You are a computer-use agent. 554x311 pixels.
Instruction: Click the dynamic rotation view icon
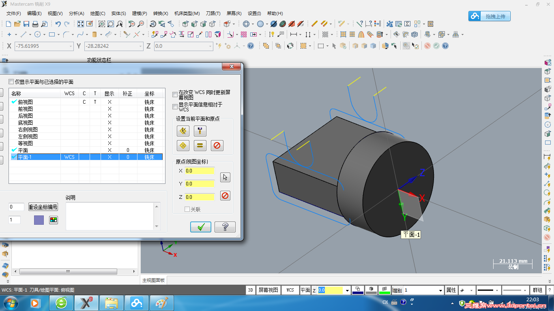coord(153,24)
